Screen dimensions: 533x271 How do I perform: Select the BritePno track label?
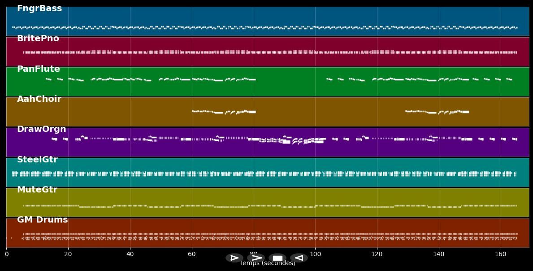click(38, 39)
